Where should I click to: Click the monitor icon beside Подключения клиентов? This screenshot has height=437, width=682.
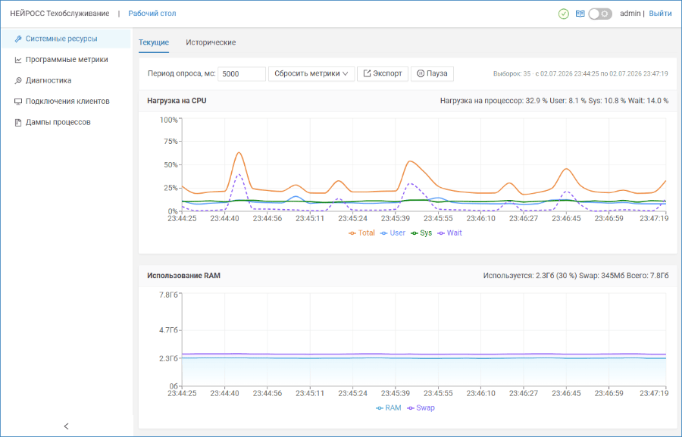18,101
